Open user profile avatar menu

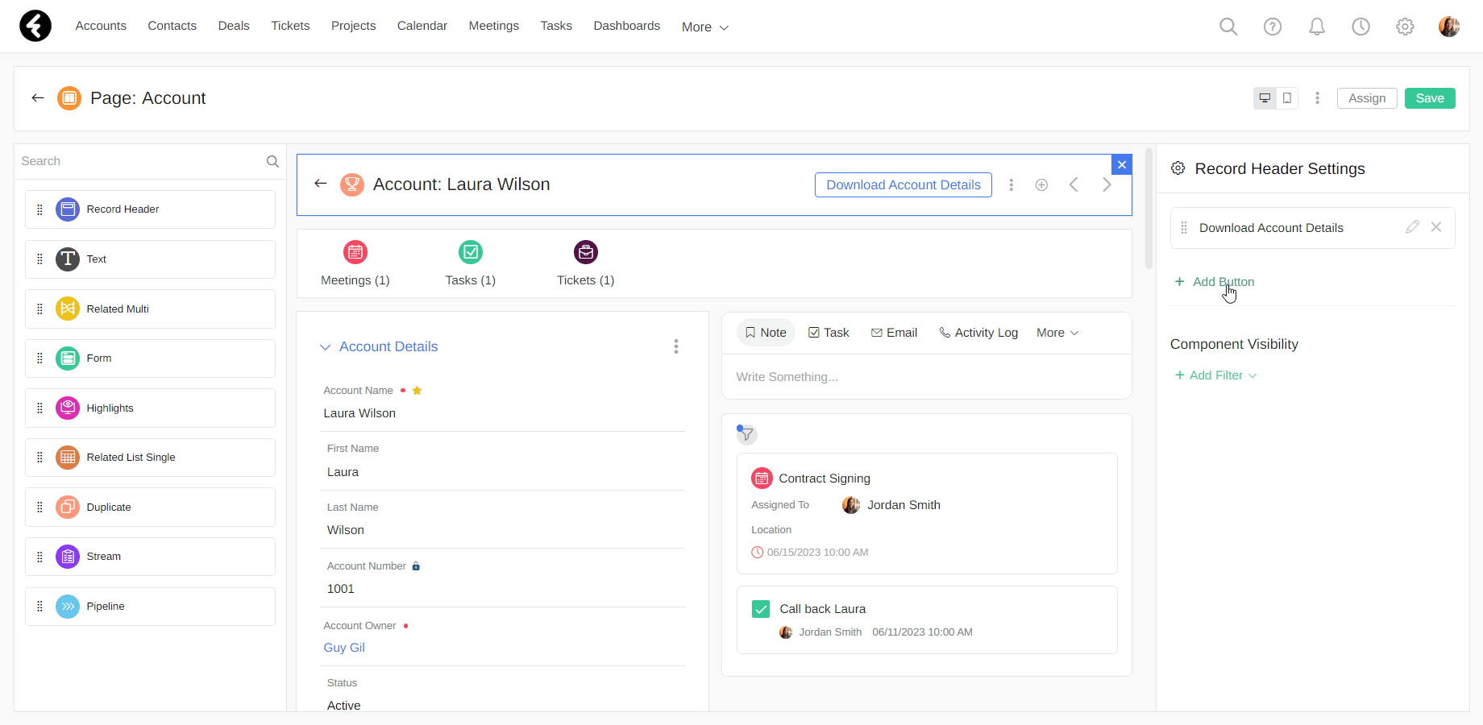pos(1449,27)
